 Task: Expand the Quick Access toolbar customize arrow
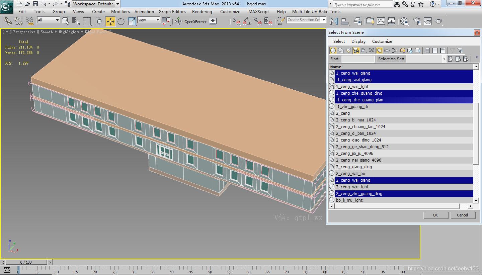tap(118, 4)
